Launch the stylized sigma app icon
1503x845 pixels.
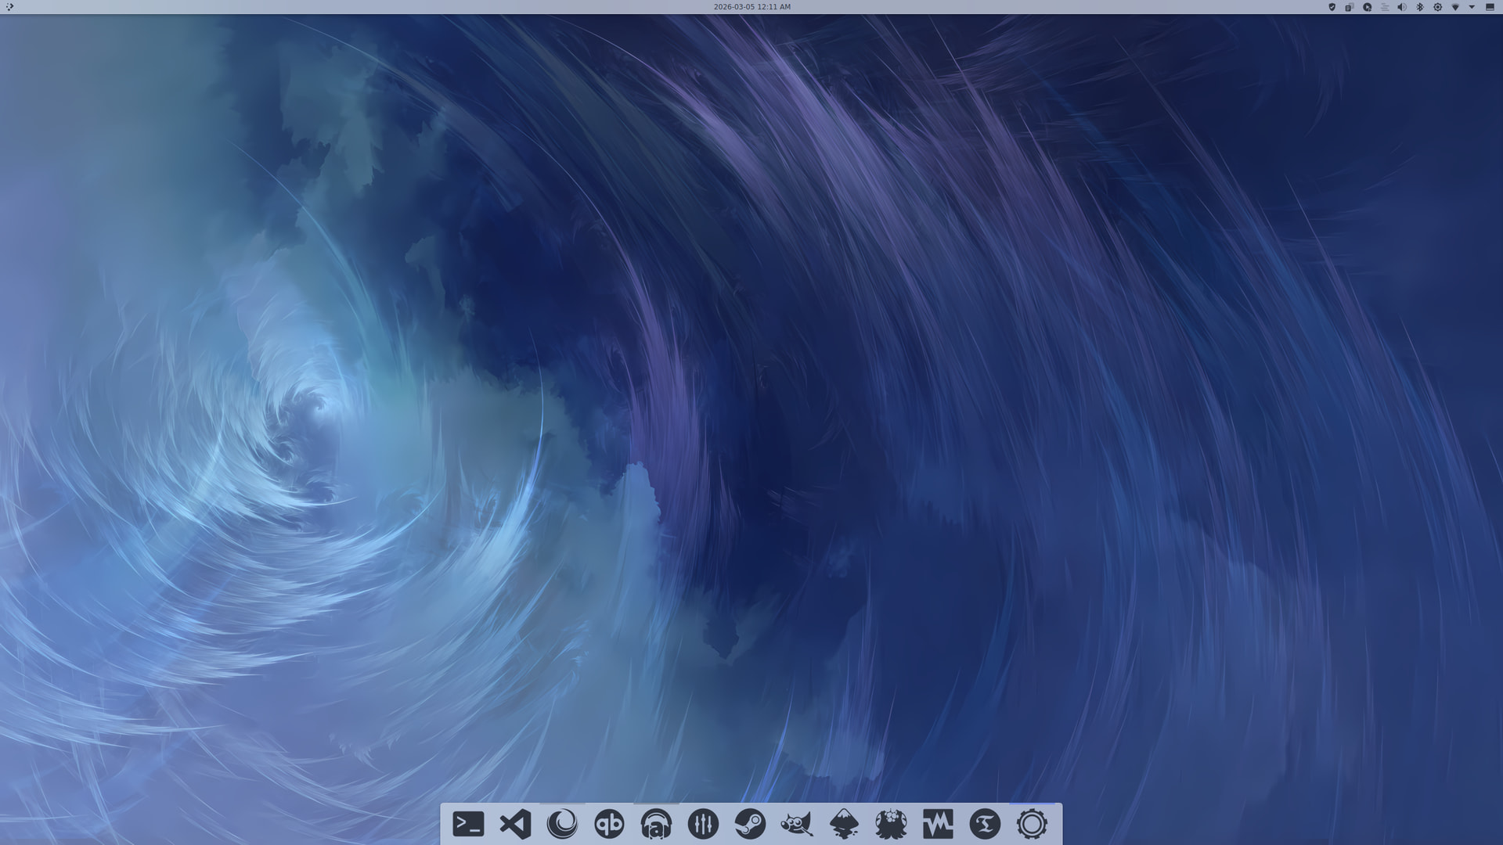click(985, 824)
